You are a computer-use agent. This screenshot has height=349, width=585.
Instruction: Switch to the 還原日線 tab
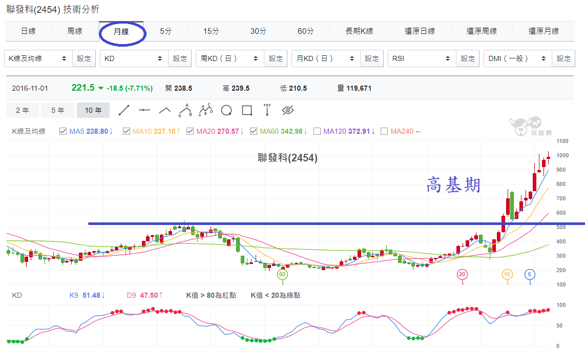(420, 31)
